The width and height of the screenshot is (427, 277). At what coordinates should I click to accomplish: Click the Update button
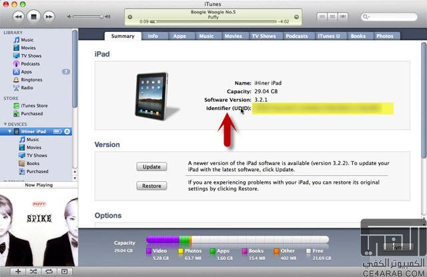click(151, 167)
